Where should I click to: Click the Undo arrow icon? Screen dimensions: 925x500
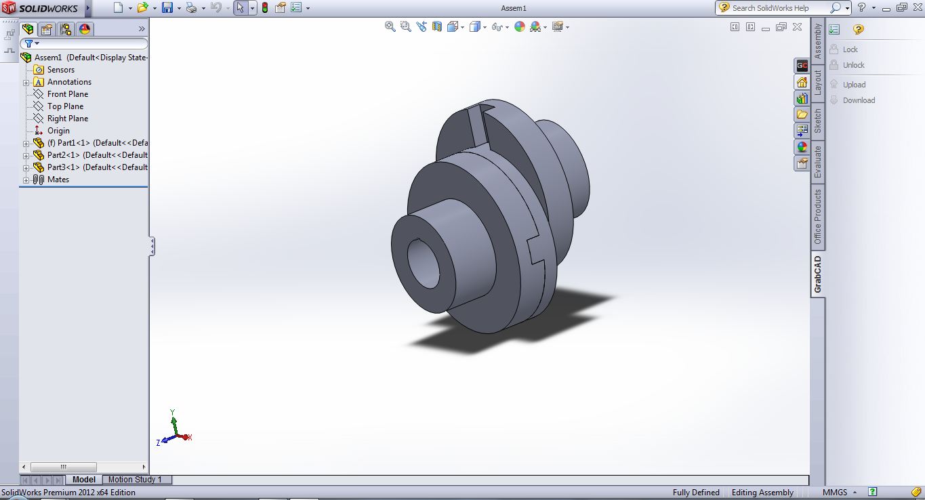tap(215, 8)
